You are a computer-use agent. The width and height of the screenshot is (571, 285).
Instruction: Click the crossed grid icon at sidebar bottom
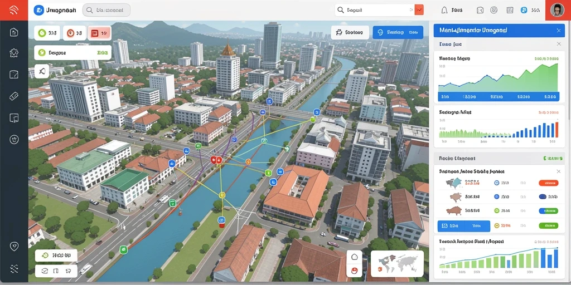14,269
